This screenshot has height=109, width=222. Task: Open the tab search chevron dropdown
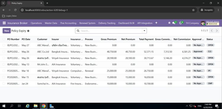point(3,3)
